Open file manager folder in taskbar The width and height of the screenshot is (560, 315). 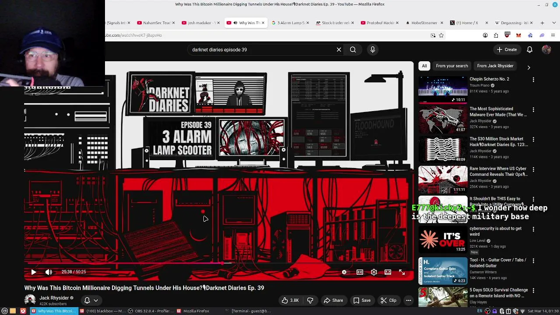(x=13, y=311)
